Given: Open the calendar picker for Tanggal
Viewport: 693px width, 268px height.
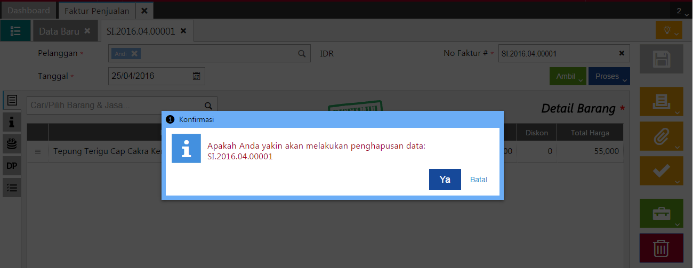Looking at the screenshot, I should point(196,76).
